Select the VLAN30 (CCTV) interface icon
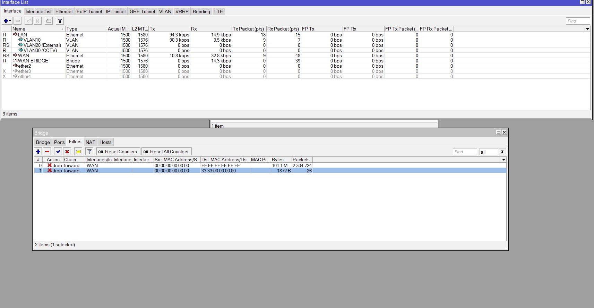Screen dimensions: 594x308 pos(21,50)
